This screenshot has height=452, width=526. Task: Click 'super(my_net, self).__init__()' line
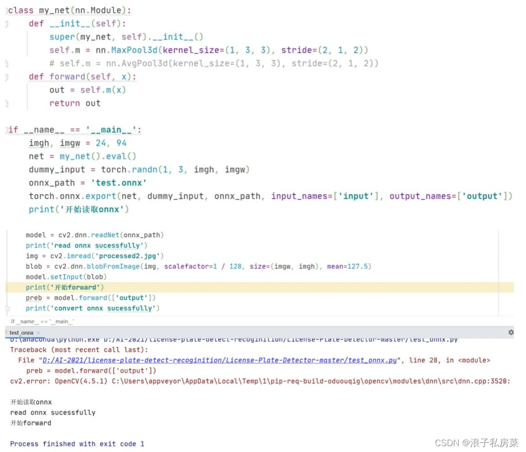[x=126, y=37]
